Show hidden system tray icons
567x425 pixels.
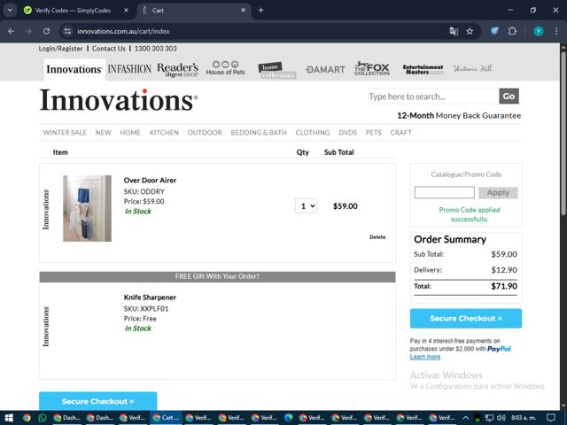pos(465,418)
